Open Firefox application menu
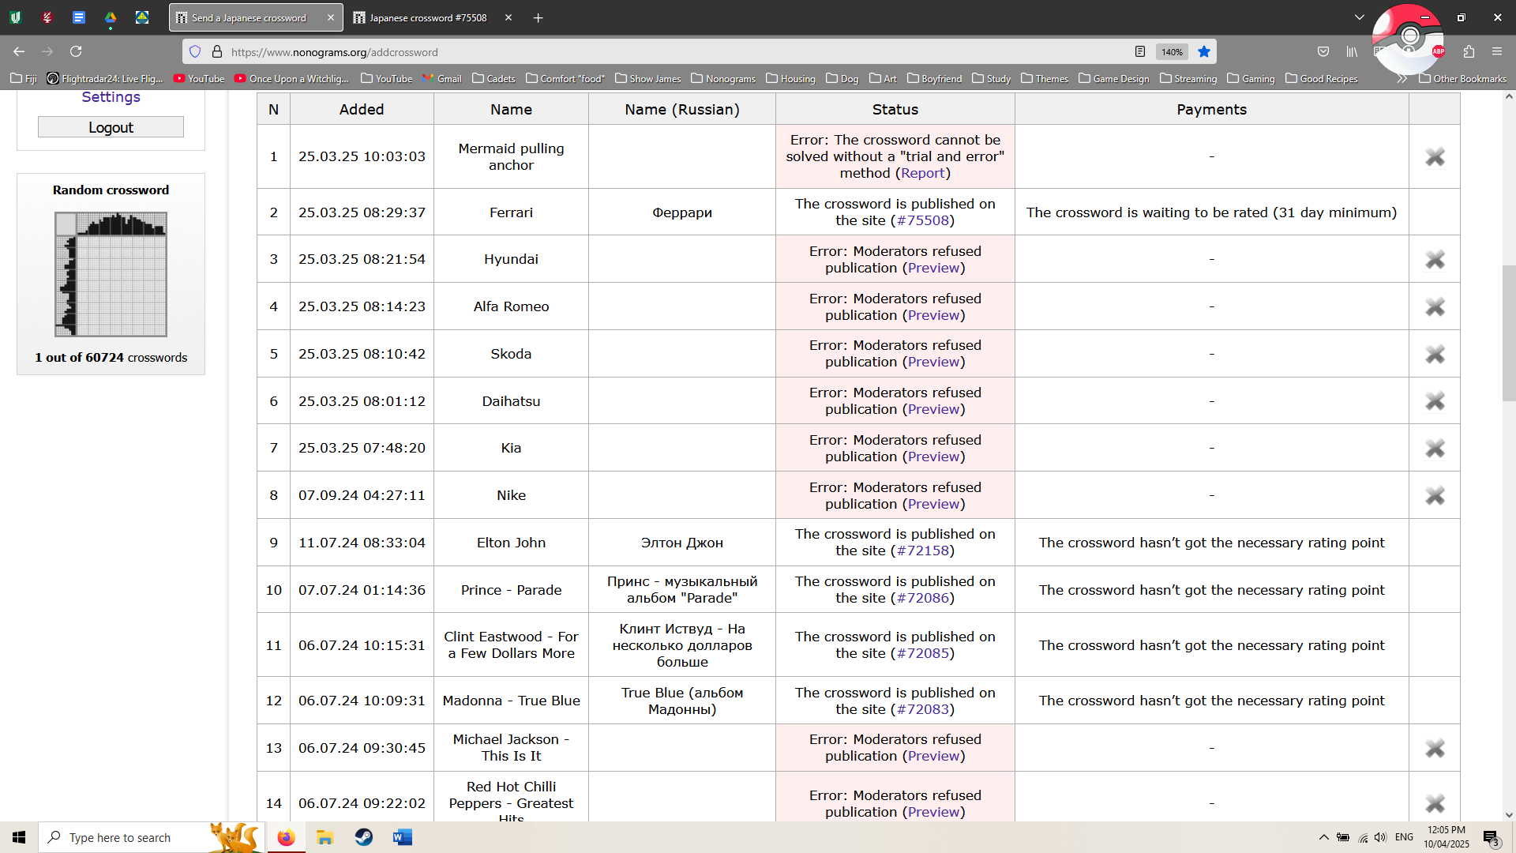This screenshot has height=853, width=1516. click(x=1497, y=51)
